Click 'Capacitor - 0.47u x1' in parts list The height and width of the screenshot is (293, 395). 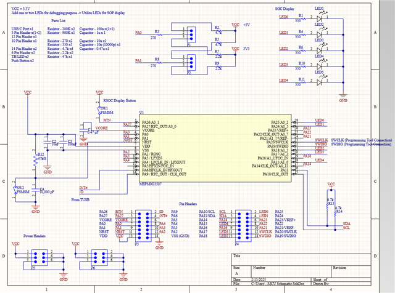coord(94,49)
